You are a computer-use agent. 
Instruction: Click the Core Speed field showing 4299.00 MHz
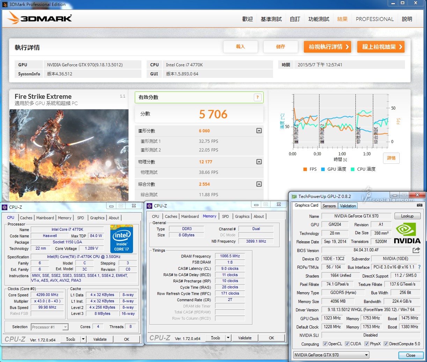point(47,295)
